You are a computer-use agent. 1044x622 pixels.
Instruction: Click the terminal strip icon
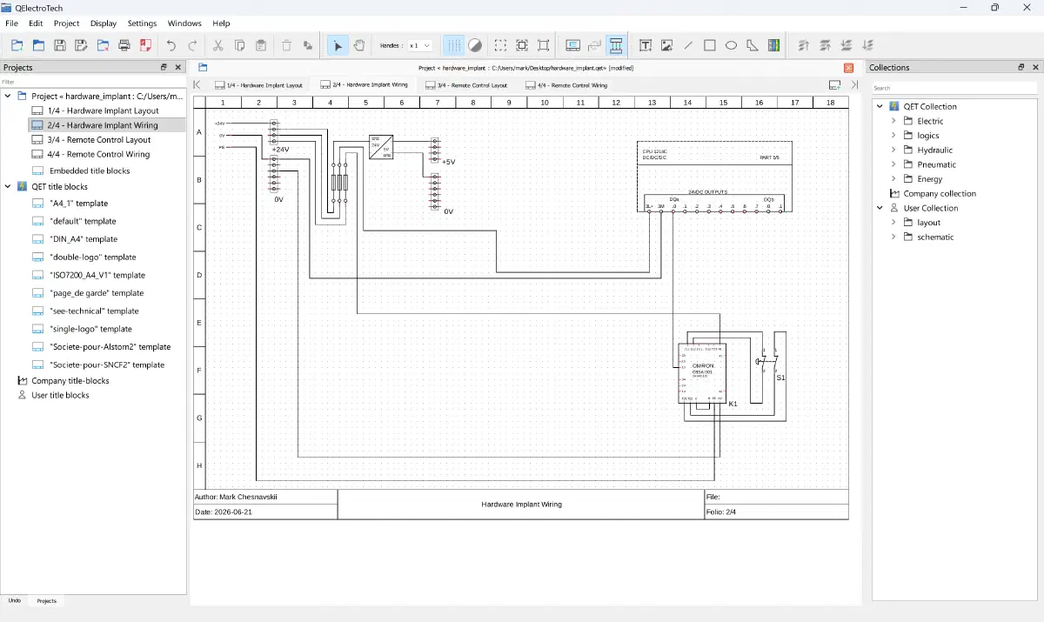(x=774, y=45)
